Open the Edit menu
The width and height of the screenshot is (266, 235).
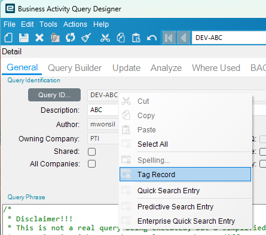point(27,24)
